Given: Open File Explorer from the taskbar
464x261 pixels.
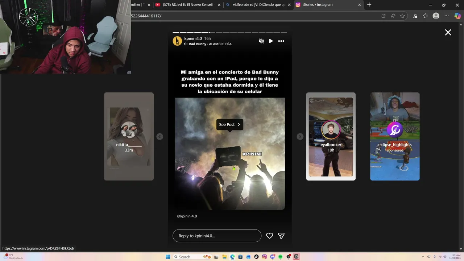Looking at the screenshot, I should coord(224,257).
